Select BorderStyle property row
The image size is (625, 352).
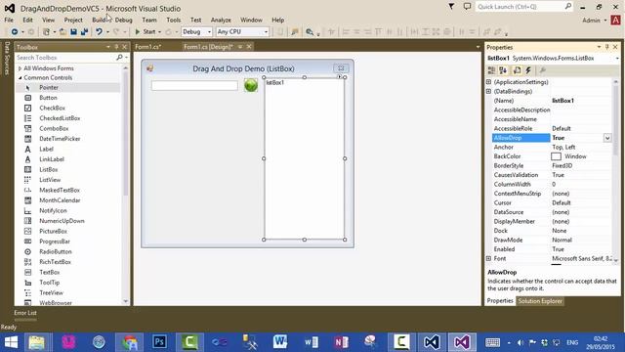tap(552, 165)
